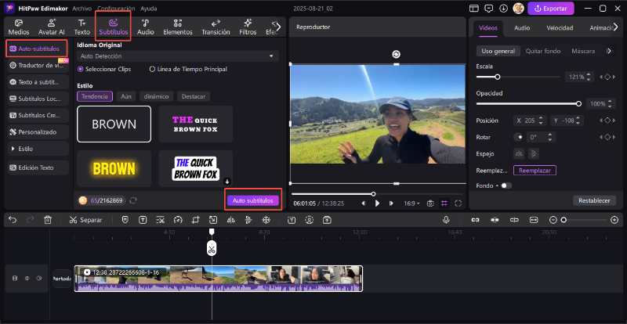627x324 pixels.
Task: Click the scissors split marker on the playhead
Action: (x=212, y=249)
